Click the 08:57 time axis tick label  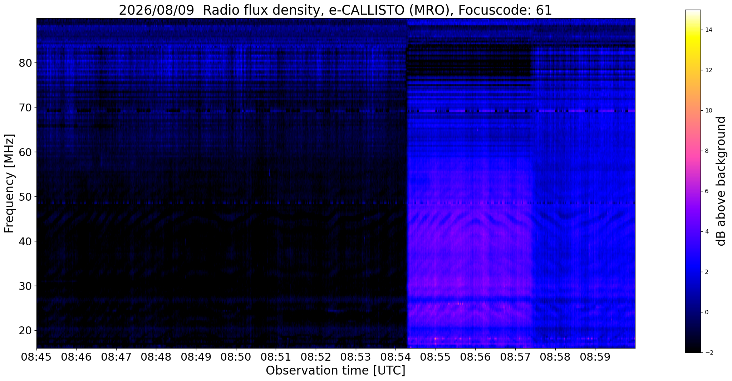[515, 357]
